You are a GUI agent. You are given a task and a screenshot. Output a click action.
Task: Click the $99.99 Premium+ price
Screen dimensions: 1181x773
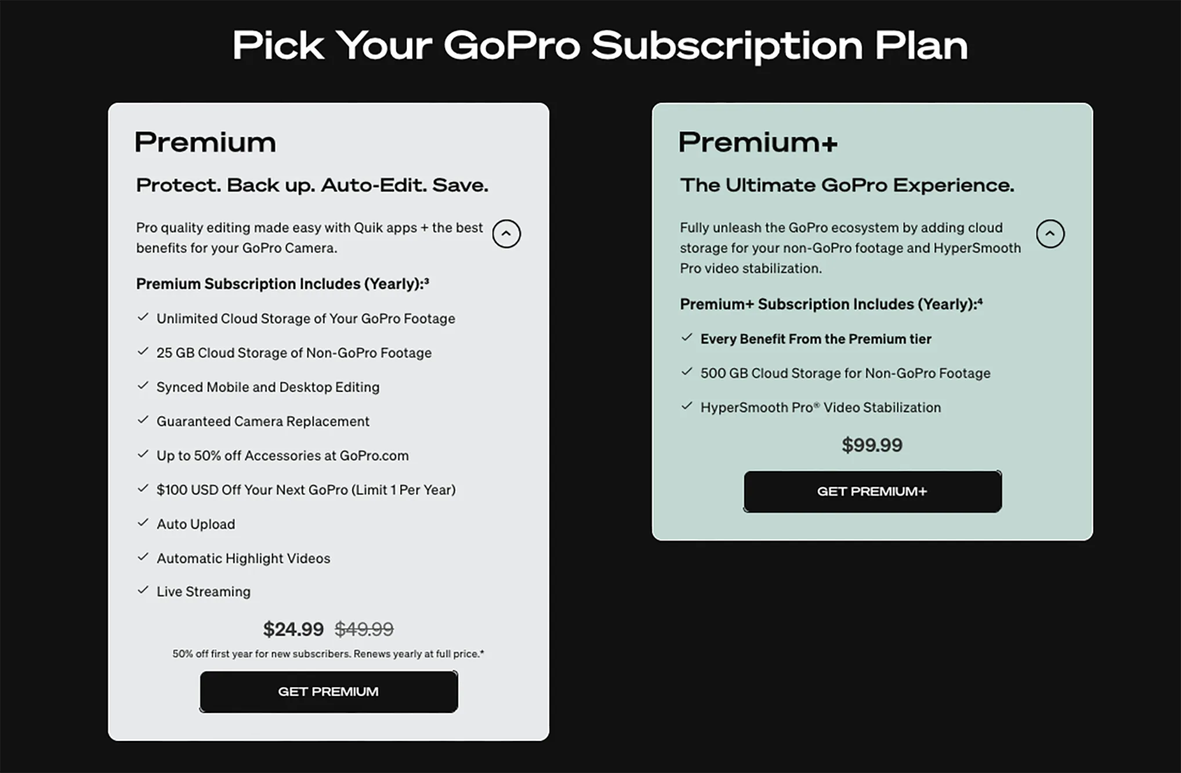tap(871, 445)
